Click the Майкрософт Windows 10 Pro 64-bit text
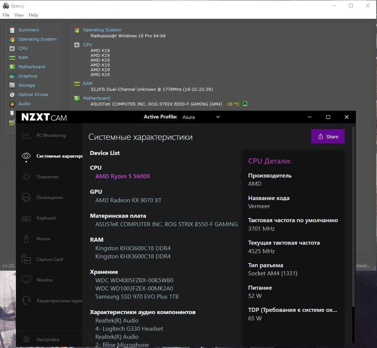 [x=128, y=36]
